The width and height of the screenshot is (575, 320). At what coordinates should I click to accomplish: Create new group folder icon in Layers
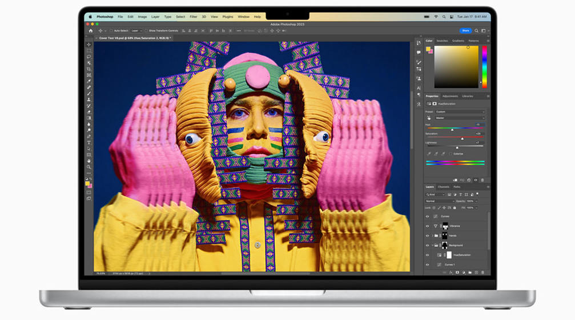point(470,273)
